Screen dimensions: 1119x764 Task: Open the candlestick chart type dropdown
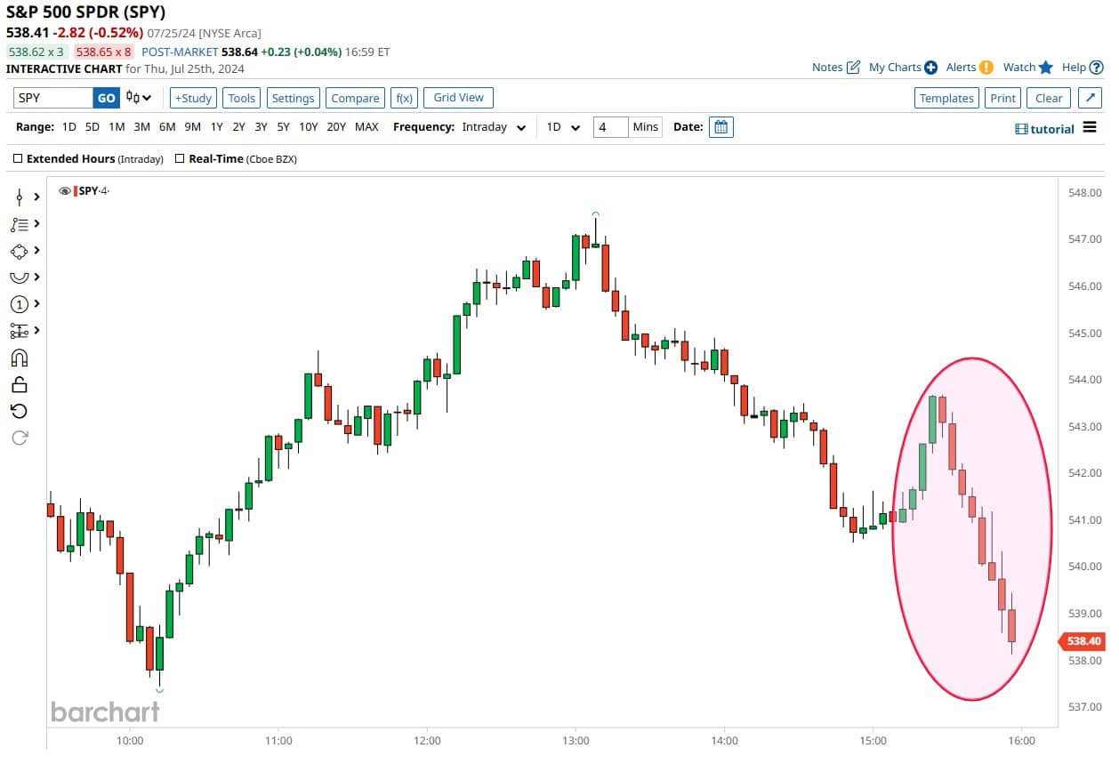139,98
